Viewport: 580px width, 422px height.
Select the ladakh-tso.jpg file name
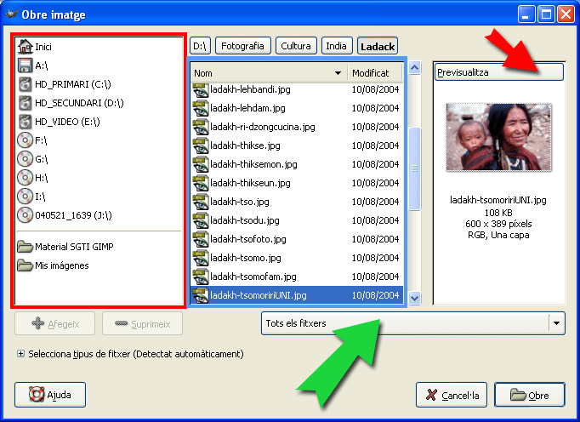[240, 202]
